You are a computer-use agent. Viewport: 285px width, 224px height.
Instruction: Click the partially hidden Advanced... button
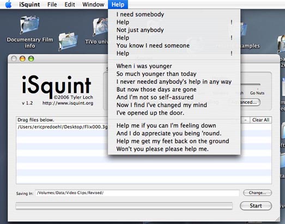(250, 102)
